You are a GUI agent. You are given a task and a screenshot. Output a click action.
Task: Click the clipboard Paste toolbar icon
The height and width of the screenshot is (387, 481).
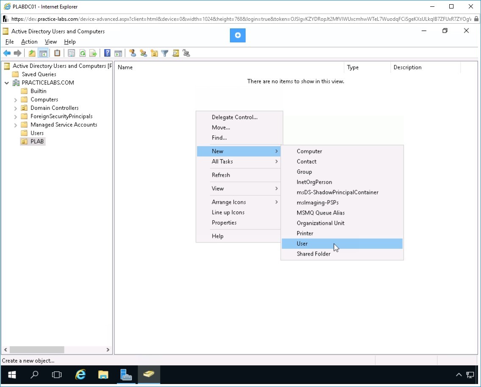tap(57, 53)
